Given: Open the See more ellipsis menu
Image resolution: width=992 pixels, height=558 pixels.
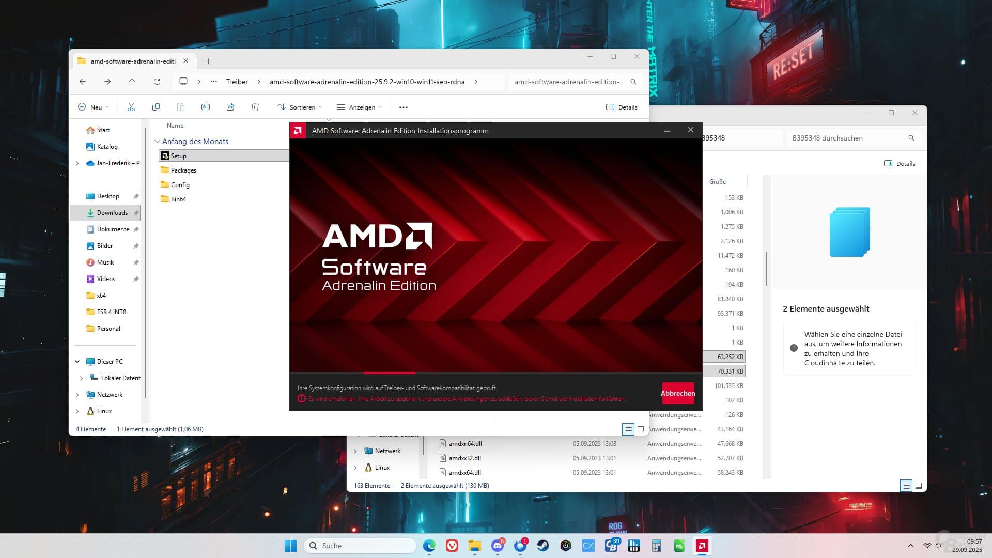Looking at the screenshot, I should point(403,107).
